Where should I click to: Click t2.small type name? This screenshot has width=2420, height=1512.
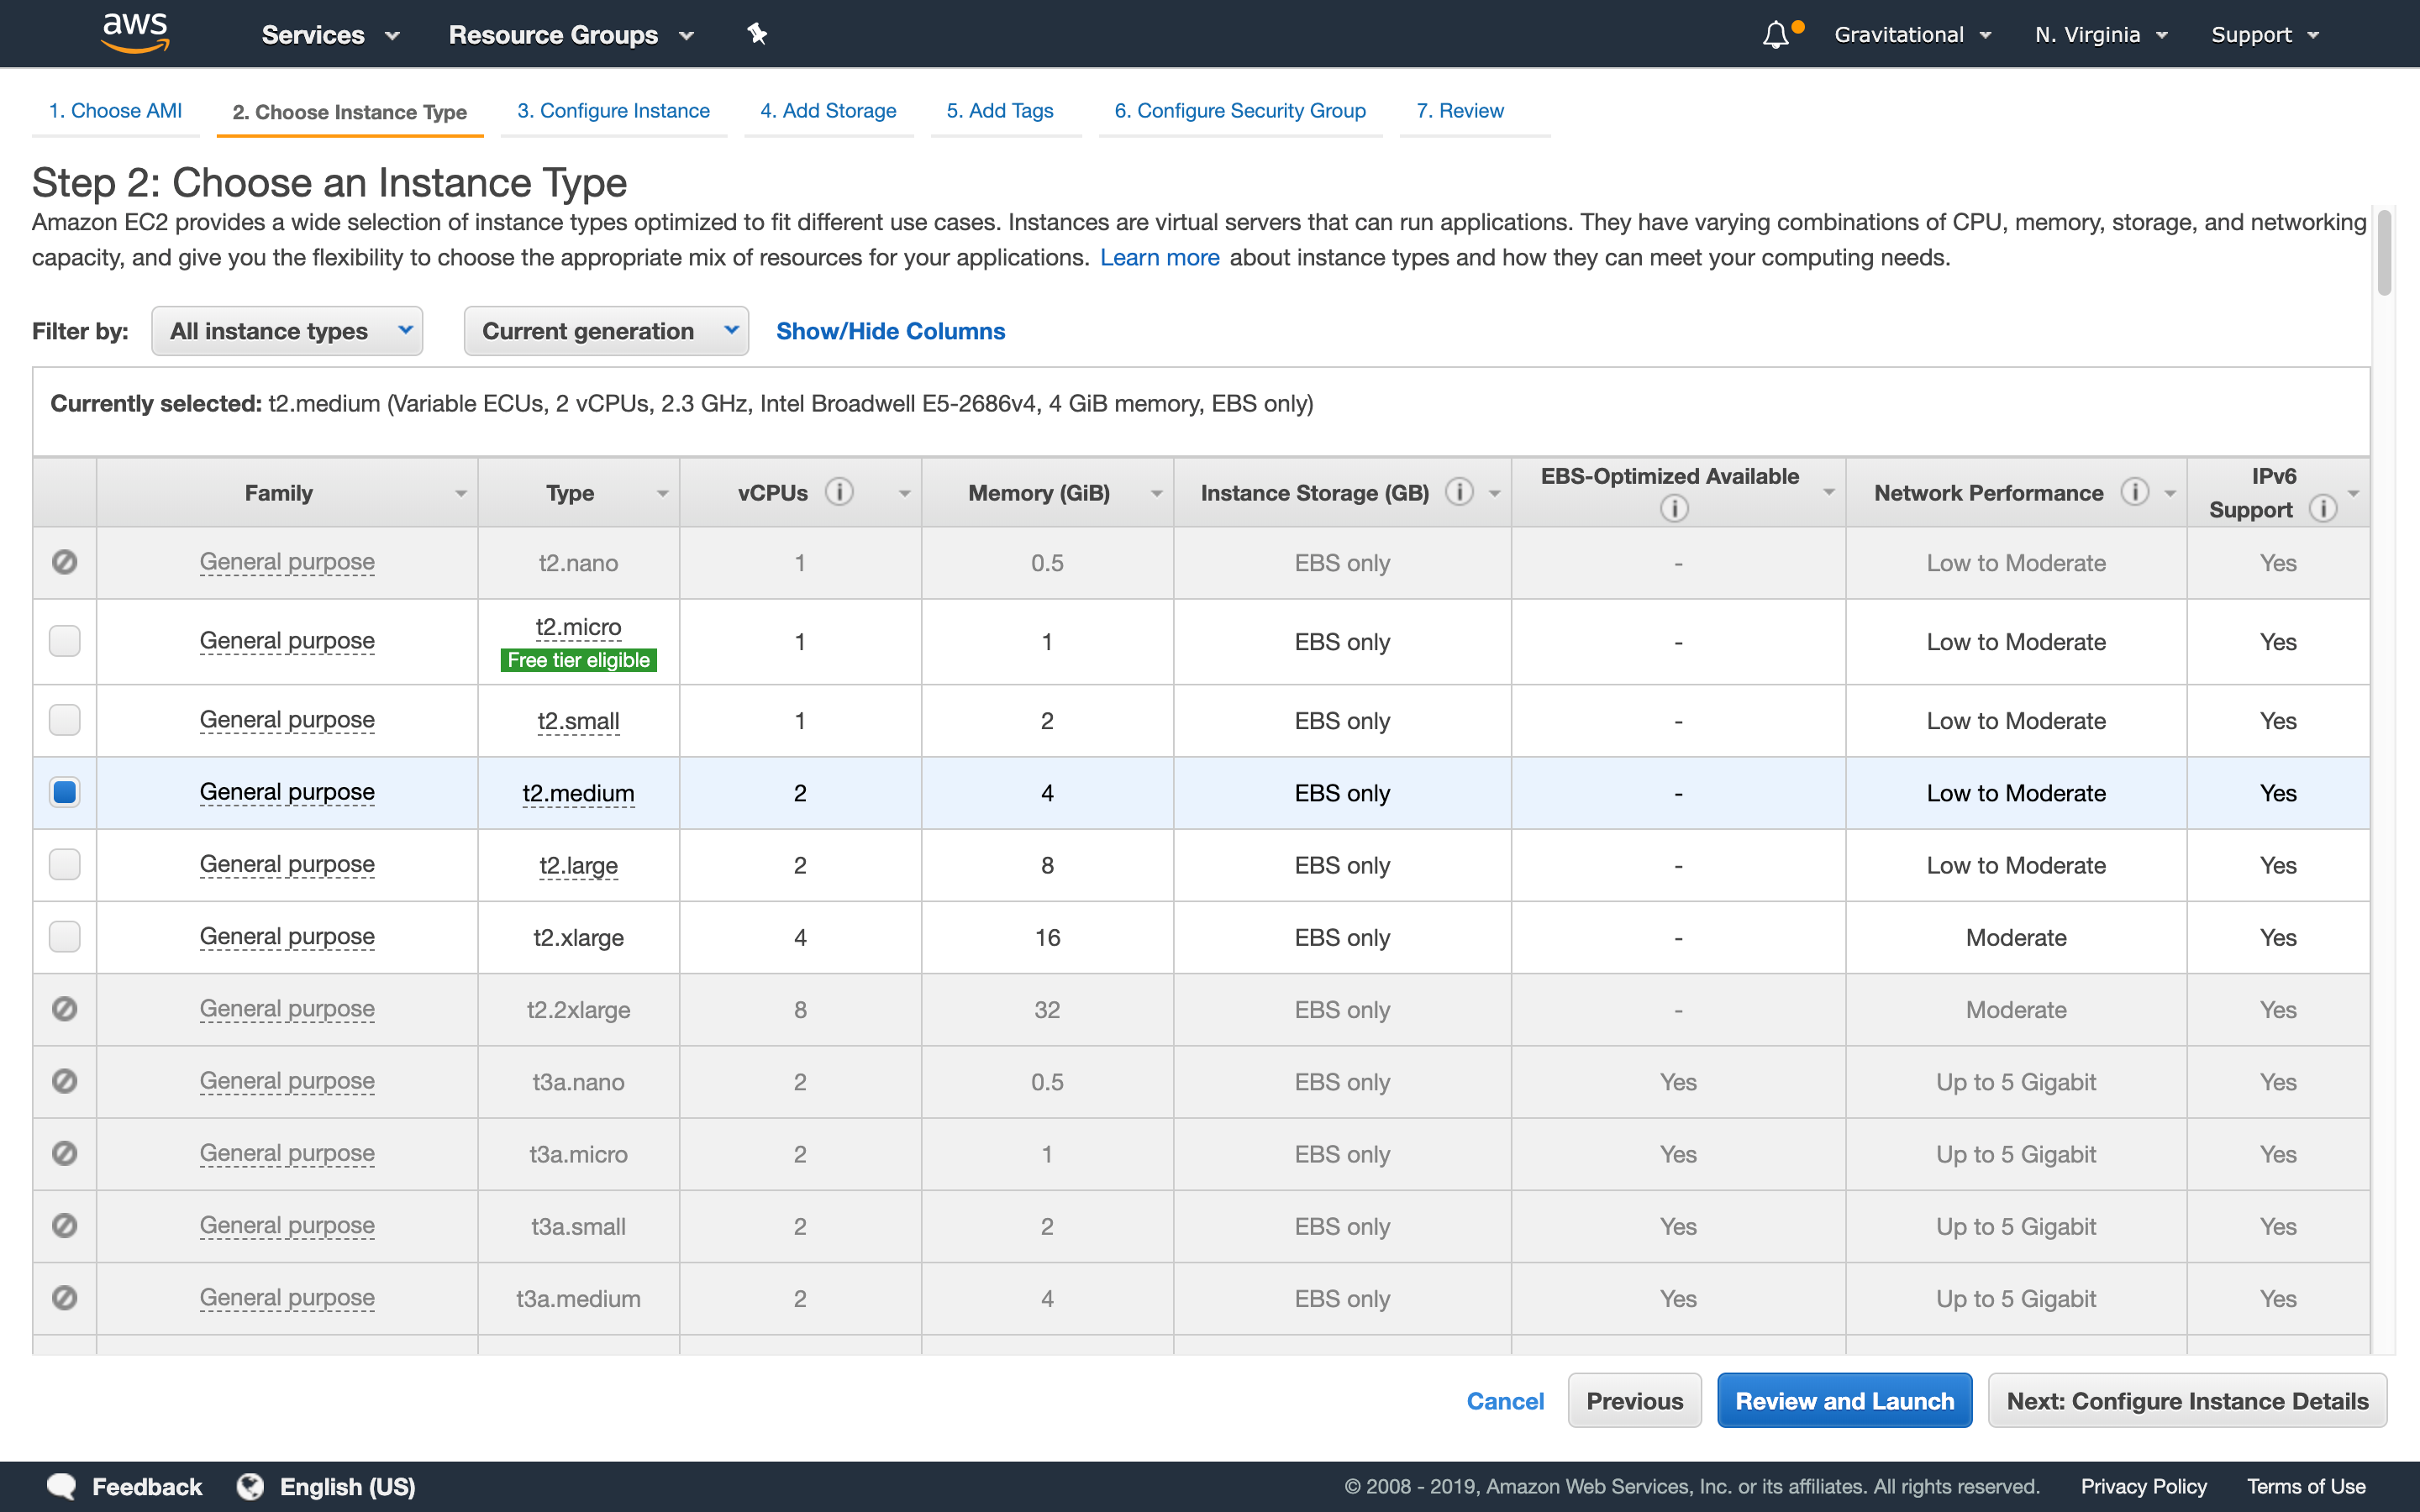(578, 721)
